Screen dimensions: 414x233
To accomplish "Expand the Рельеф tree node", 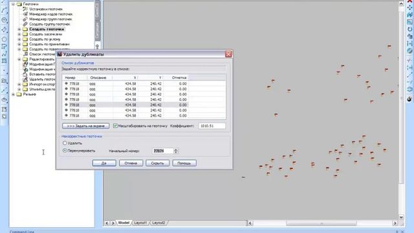I will tap(13, 94).
